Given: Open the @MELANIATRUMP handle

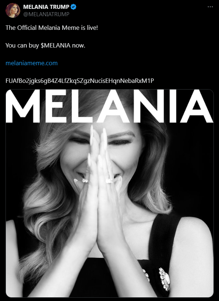Looking at the screenshot, I should (46, 14).
